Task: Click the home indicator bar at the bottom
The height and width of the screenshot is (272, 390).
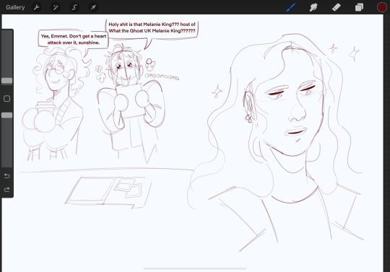Action: pos(195,268)
